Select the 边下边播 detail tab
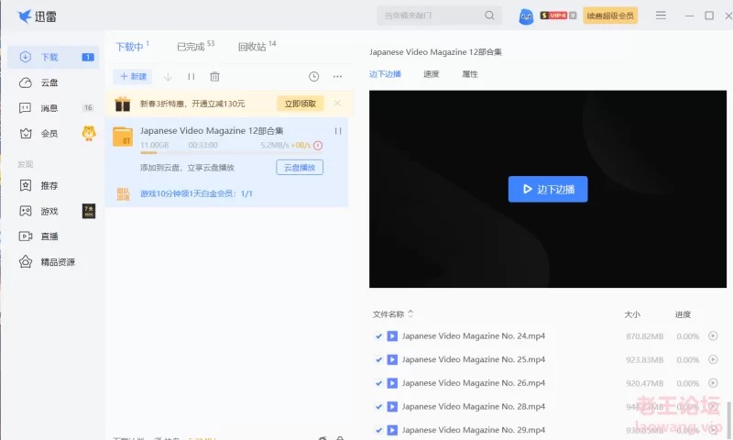Viewport: 733px width, 440px height. tap(385, 74)
